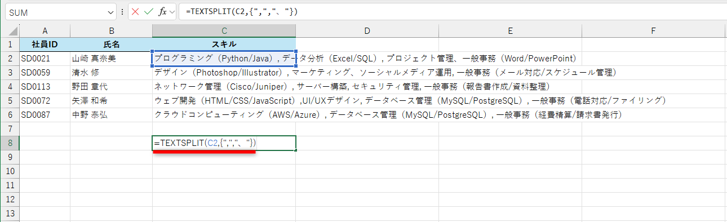This screenshot has width=727, height=222.
Task: Select column C header
Action: click(x=224, y=31)
